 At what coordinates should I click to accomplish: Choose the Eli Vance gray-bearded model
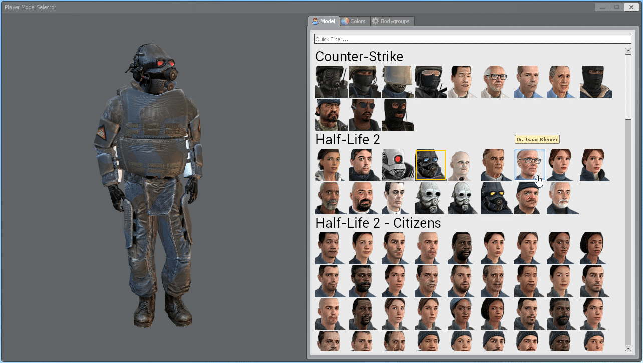point(332,198)
